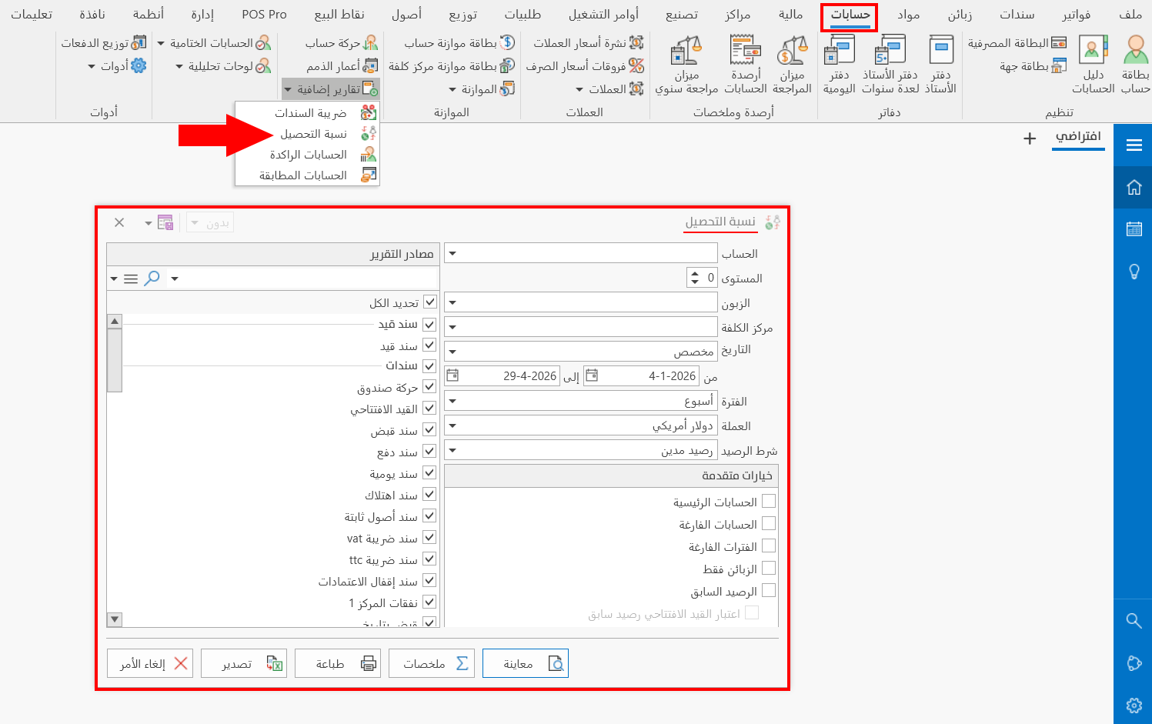The image size is (1152, 724).
Task: Enable الزبائن فقط option
Action: tap(768, 569)
